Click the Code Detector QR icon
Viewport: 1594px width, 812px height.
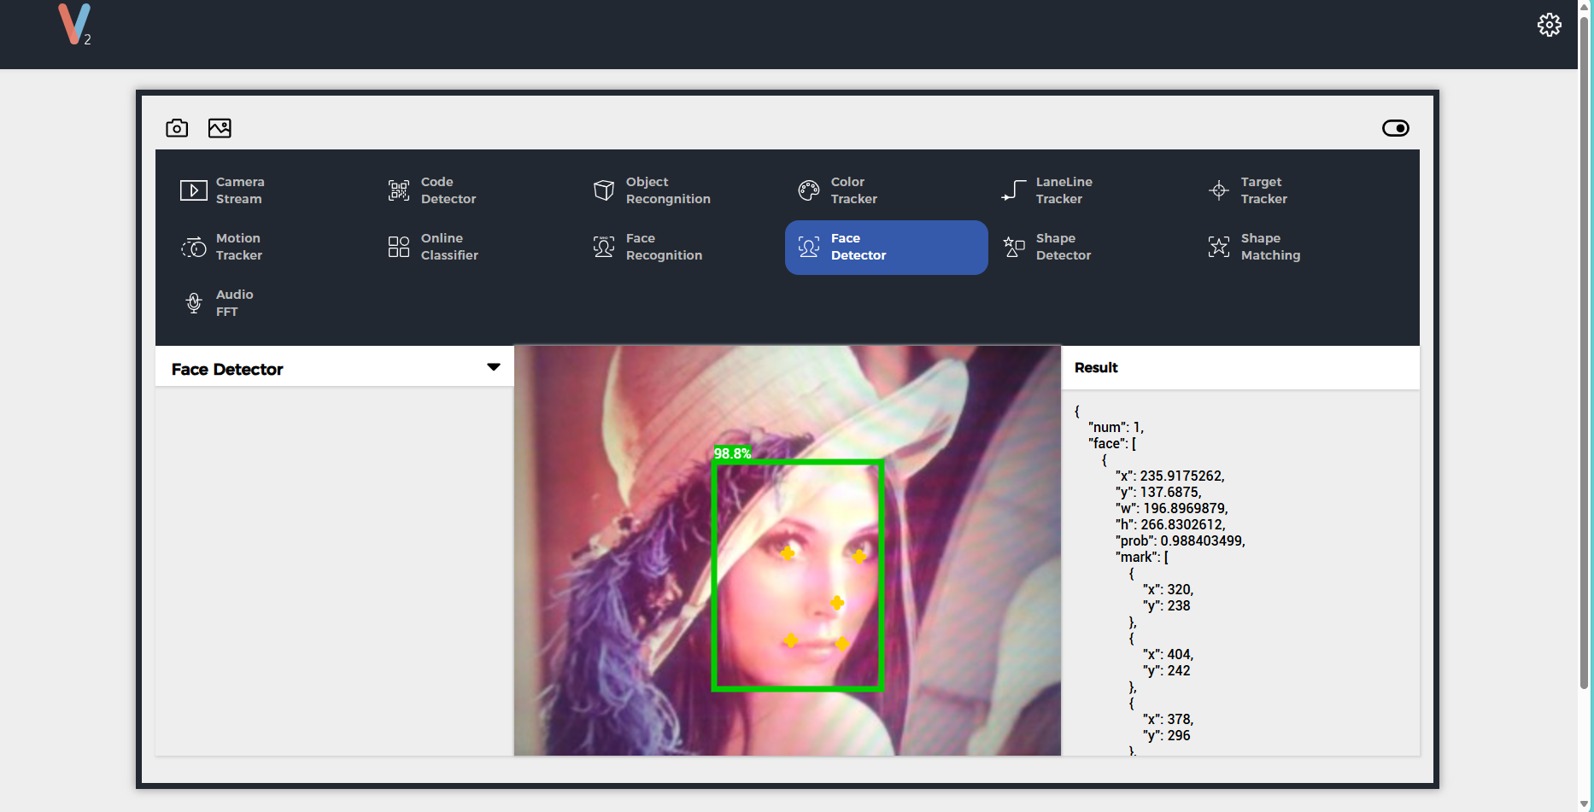click(x=399, y=190)
